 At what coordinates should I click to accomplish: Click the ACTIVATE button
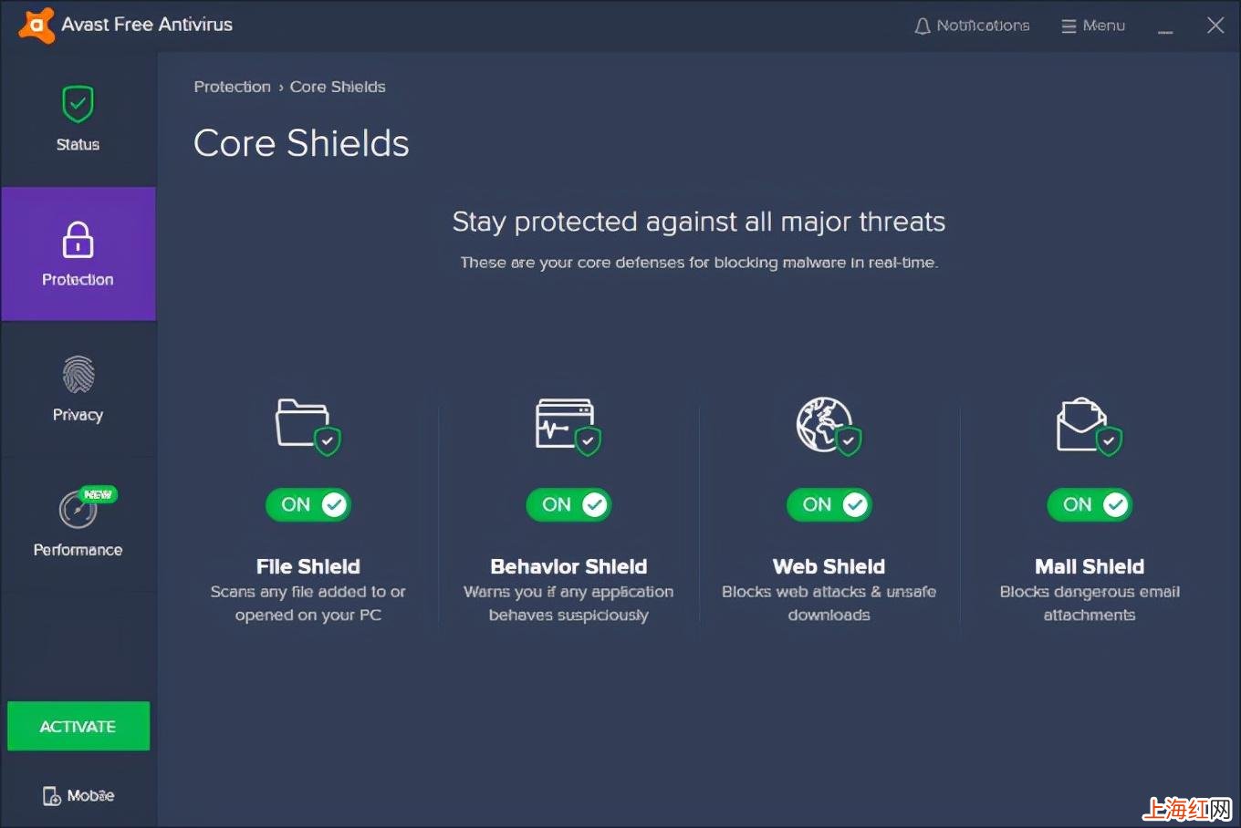click(x=78, y=726)
